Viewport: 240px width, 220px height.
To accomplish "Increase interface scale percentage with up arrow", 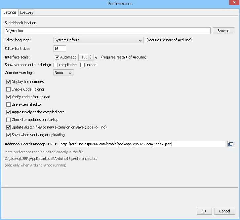I will point(91,56).
